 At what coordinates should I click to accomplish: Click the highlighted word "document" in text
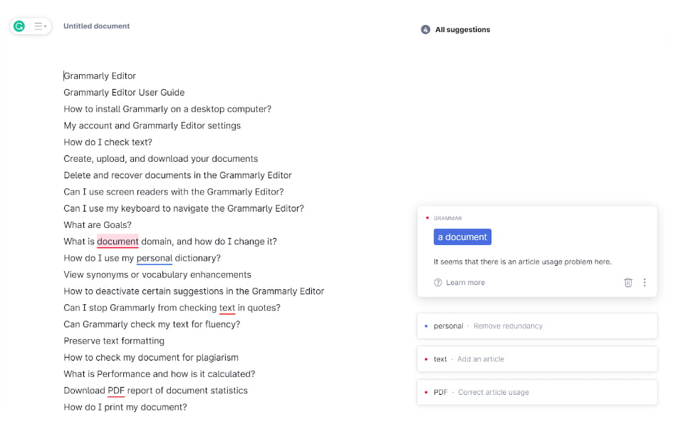pos(118,242)
